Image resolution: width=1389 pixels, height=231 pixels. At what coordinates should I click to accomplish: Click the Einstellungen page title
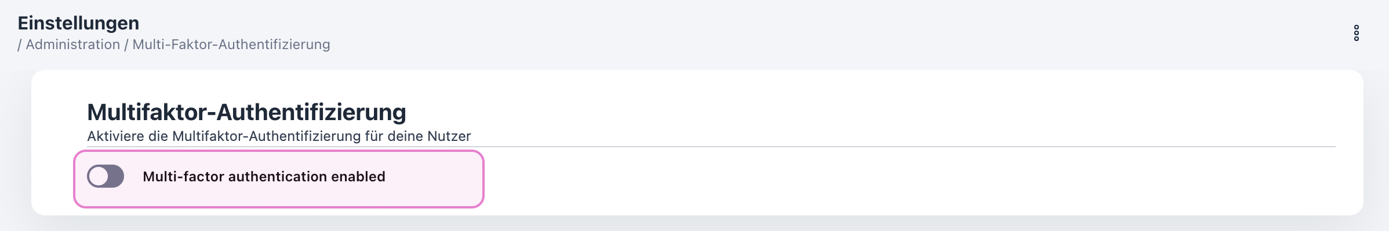(x=78, y=23)
